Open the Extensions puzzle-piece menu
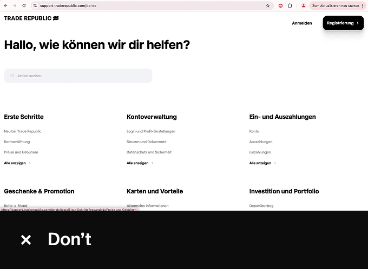The height and width of the screenshot is (269, 368). [x=290, y=5]
